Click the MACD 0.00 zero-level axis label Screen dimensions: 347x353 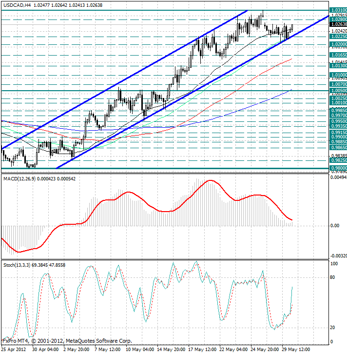pyautogui.click(x=335, y=226)
